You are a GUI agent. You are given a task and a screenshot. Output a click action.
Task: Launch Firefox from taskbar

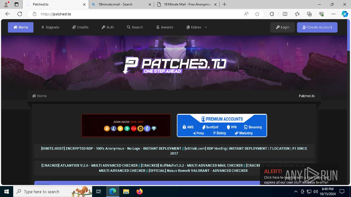click(139, 192)
